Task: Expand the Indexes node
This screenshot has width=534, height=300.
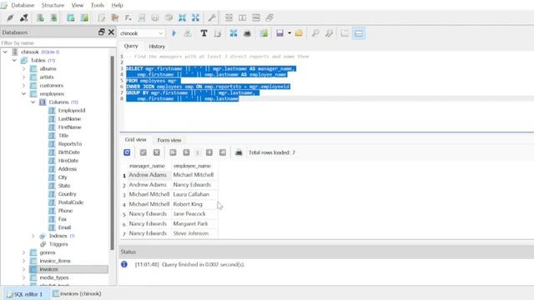Action: pos(33,236)
